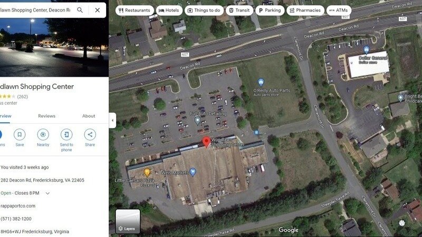This screenshot has width=422, height=237.
Task: Expand the opening hours chevron
Action: click(x=47, y=193)
